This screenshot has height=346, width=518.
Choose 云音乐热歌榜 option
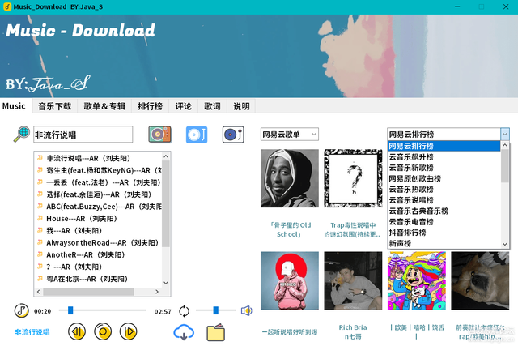(x=444, y=190)
